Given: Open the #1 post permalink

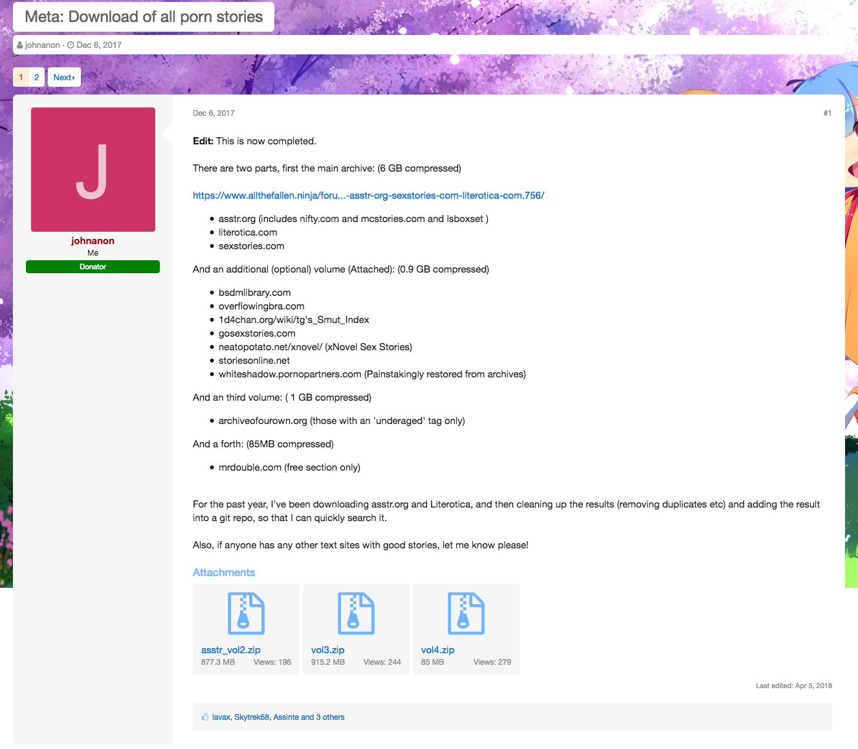Looking at the screenshot, I should click(x=828, y=113).
